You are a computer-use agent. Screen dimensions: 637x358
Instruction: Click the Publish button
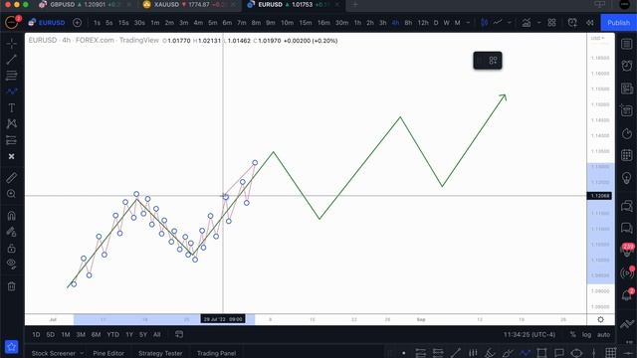pos(618,23)
